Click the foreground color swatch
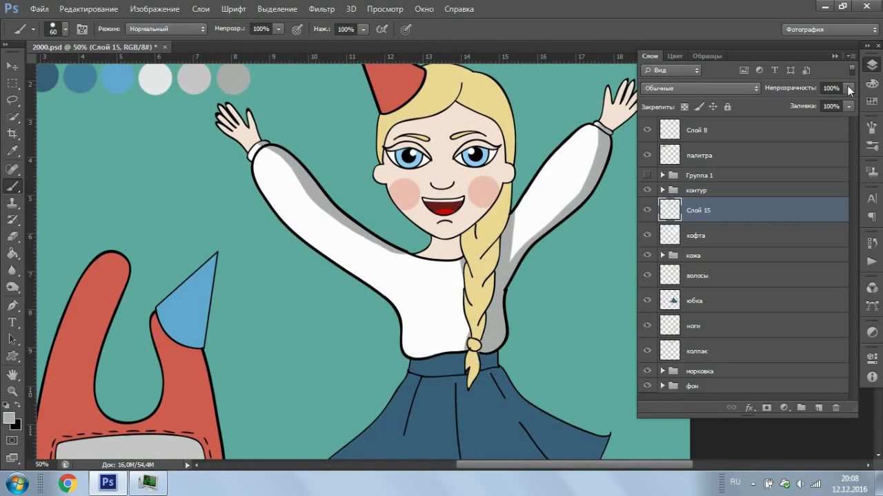Image resolution: width=883 pixels, height=496 pixels. [x=9, y=418]
